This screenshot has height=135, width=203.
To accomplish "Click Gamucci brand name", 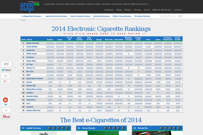I will (x=30, y=107).
